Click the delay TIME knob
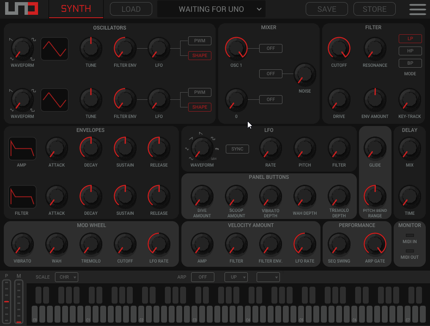 click(409, 196)
